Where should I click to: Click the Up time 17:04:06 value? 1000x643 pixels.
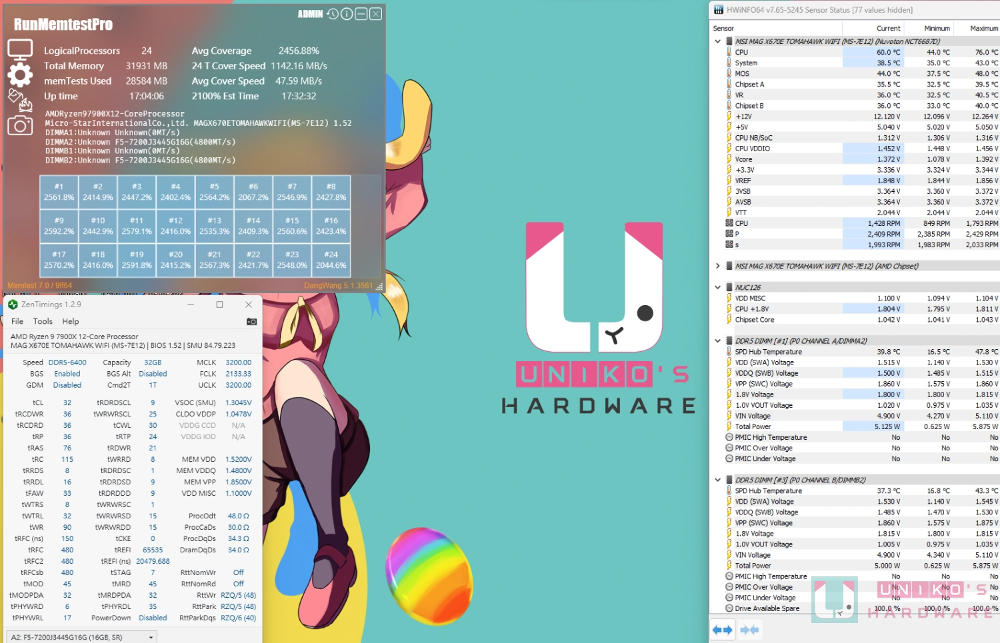[147, 96]
